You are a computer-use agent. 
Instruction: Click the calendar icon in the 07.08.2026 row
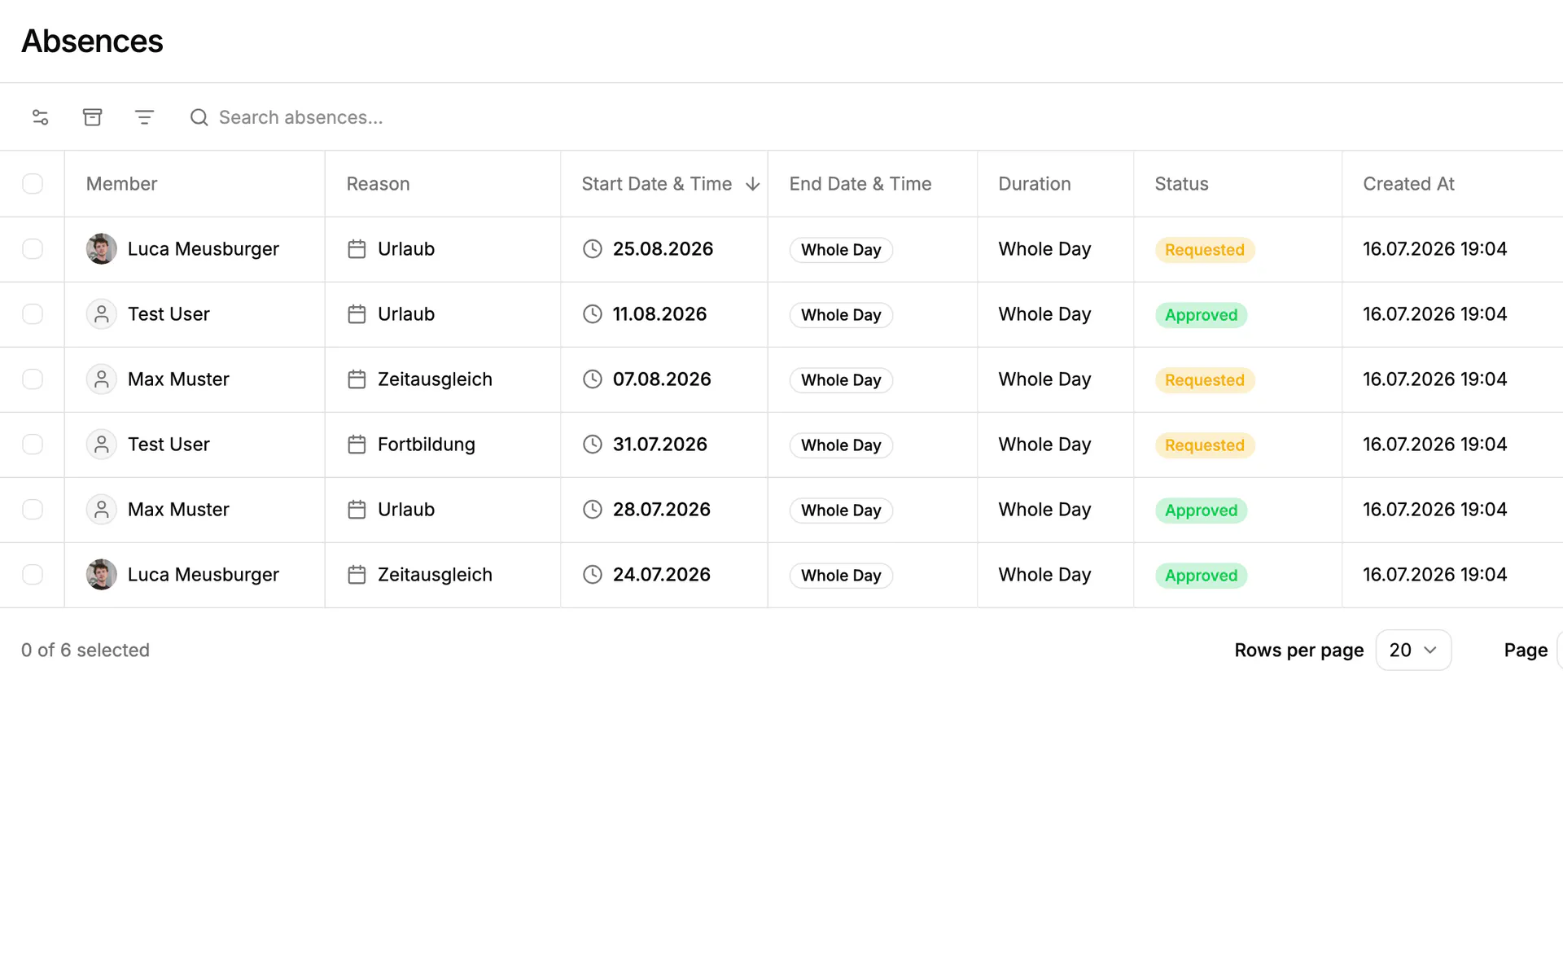coord(357,379)
